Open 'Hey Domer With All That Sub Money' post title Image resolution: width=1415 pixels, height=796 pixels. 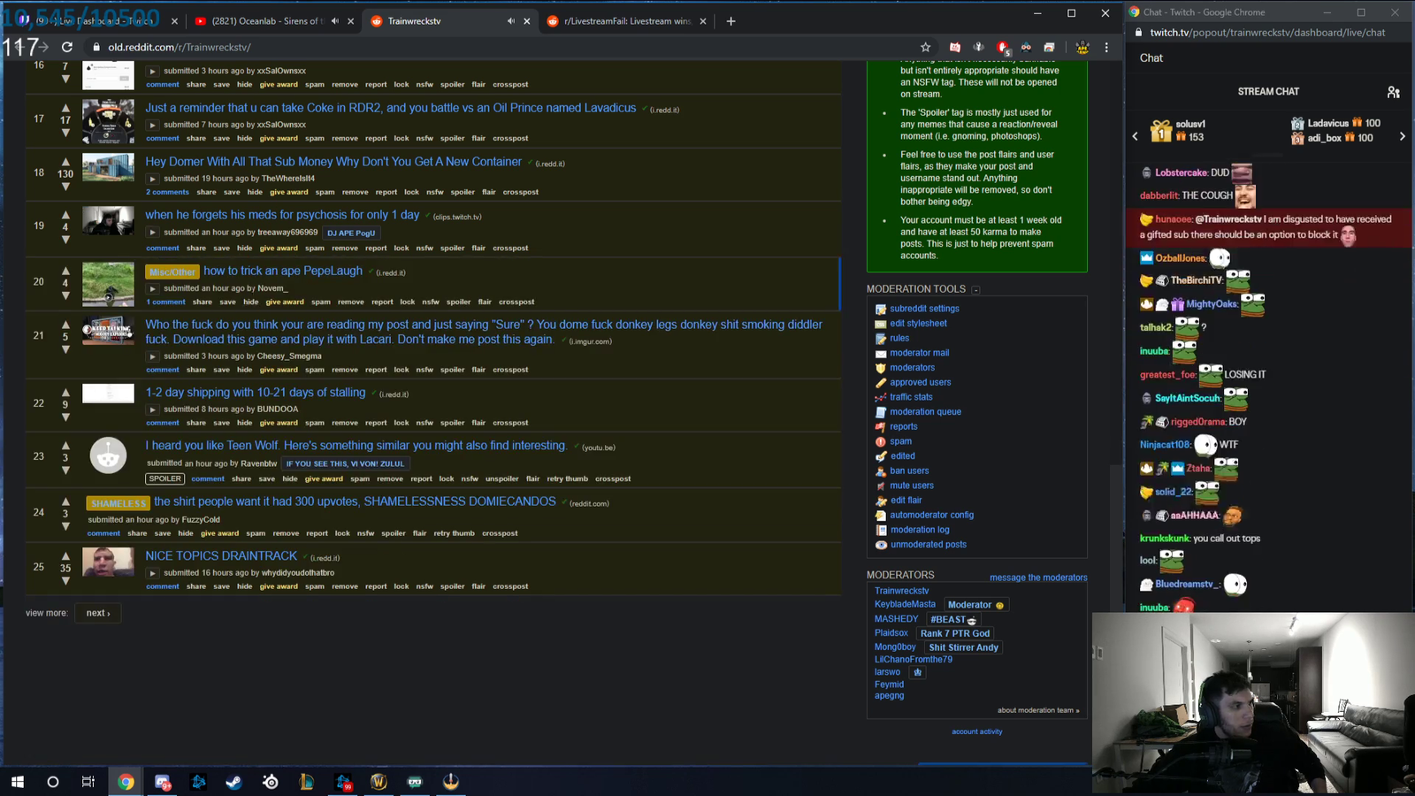333,162
